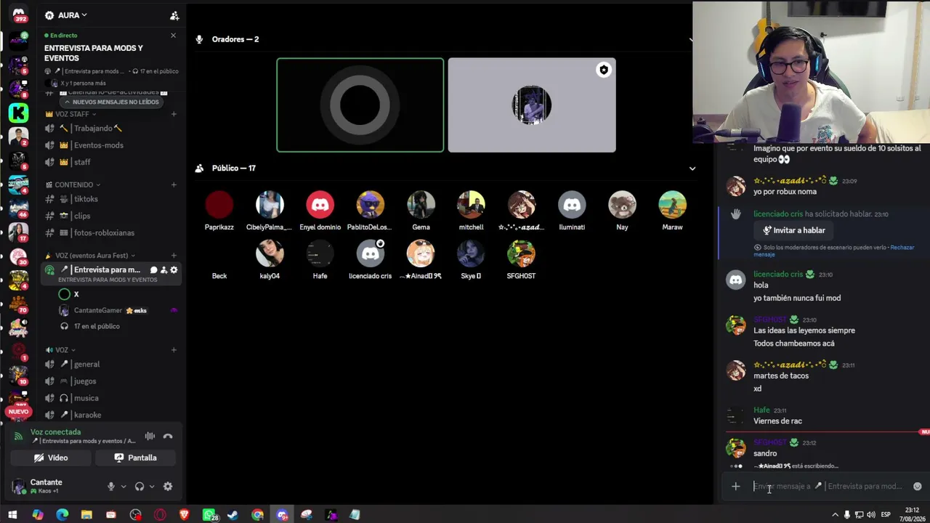
Task: Disconnect from voice with hang-up icon
Action: [x=168, y=436]
